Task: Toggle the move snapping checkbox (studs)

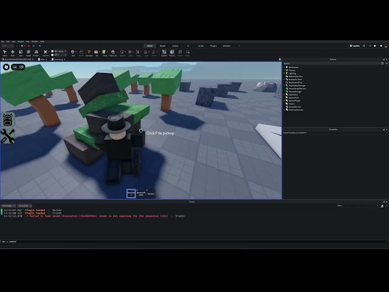Action: pyautogui.click(x=52, y=51)
